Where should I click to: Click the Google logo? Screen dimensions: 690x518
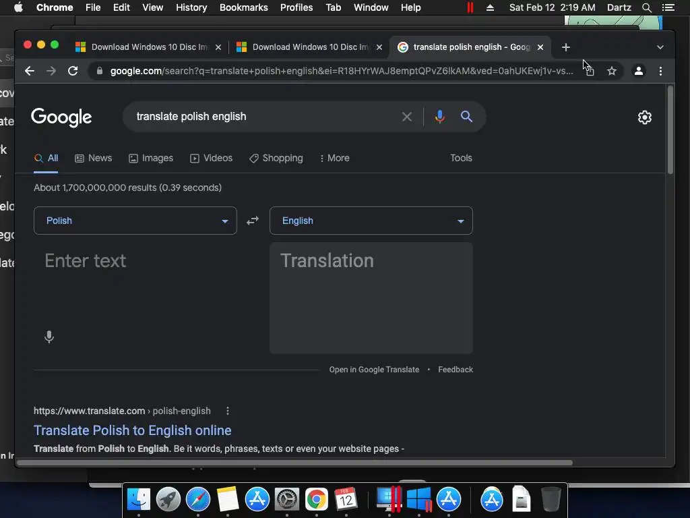tap(61, 117)
